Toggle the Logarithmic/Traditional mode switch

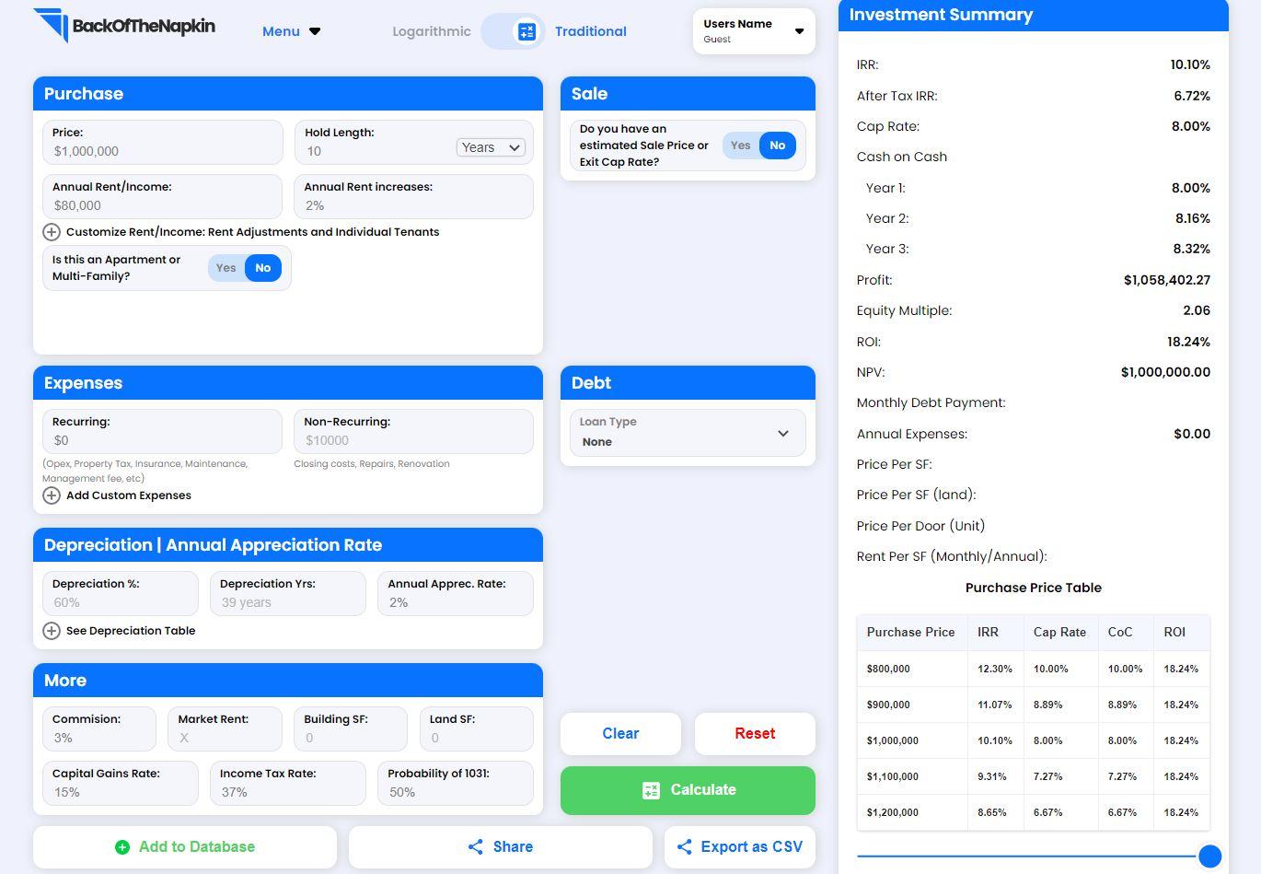coord(513,31)
